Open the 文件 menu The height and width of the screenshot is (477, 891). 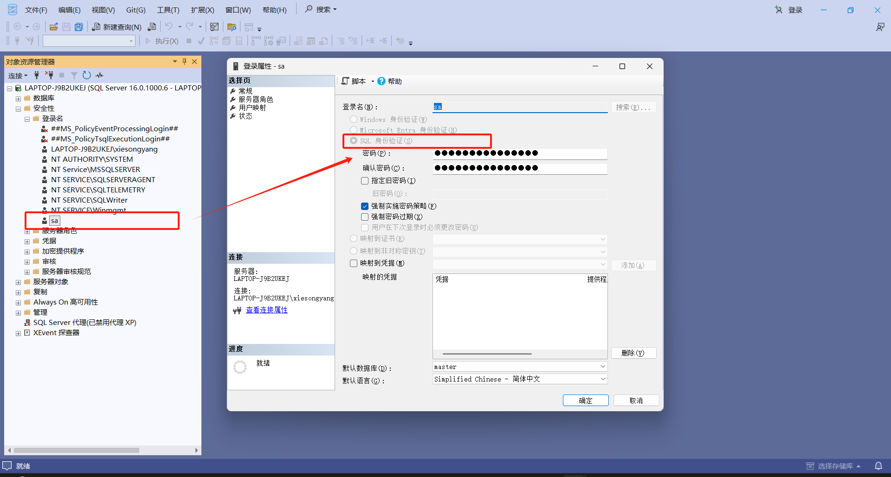pos(36,9)
